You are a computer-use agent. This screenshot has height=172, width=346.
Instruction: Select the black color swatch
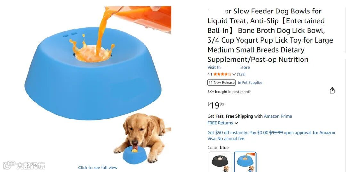[x=220, y=162]
